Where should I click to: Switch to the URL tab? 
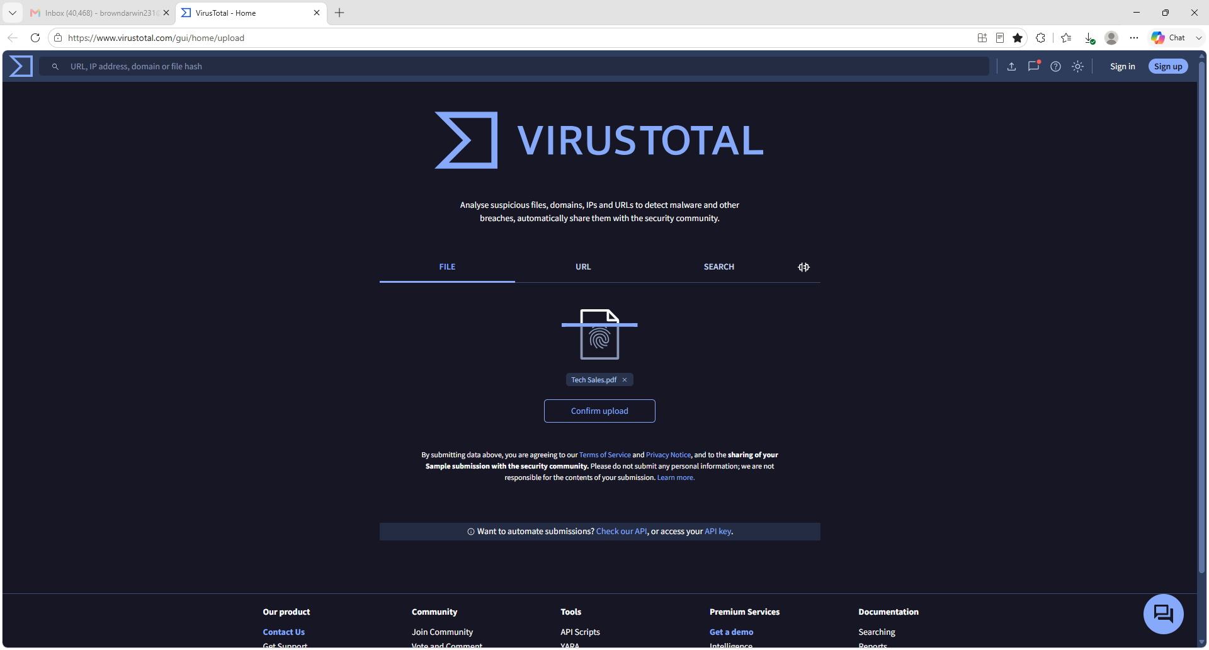583,267
